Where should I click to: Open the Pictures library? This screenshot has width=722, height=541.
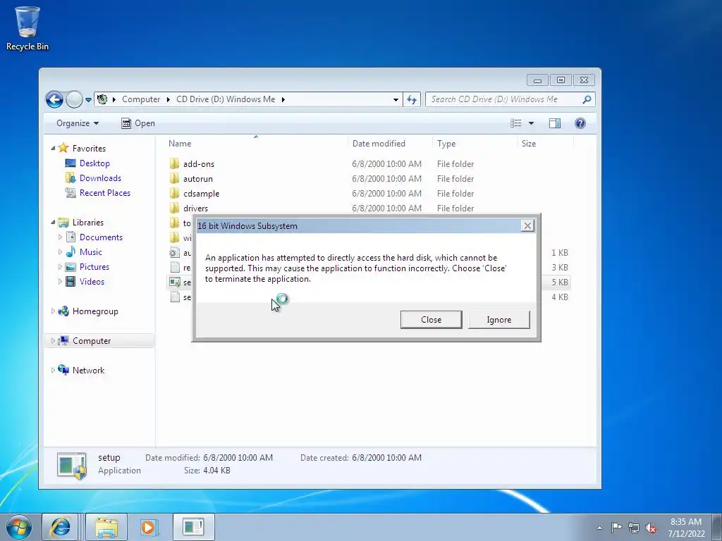[x=94, y=267]
